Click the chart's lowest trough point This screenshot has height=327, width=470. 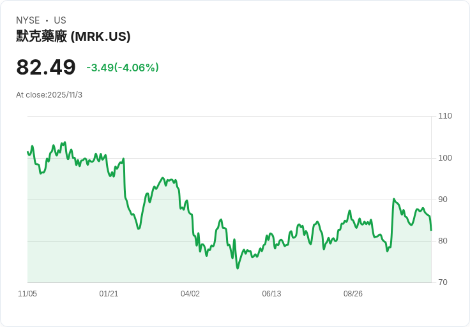(238, 268)
